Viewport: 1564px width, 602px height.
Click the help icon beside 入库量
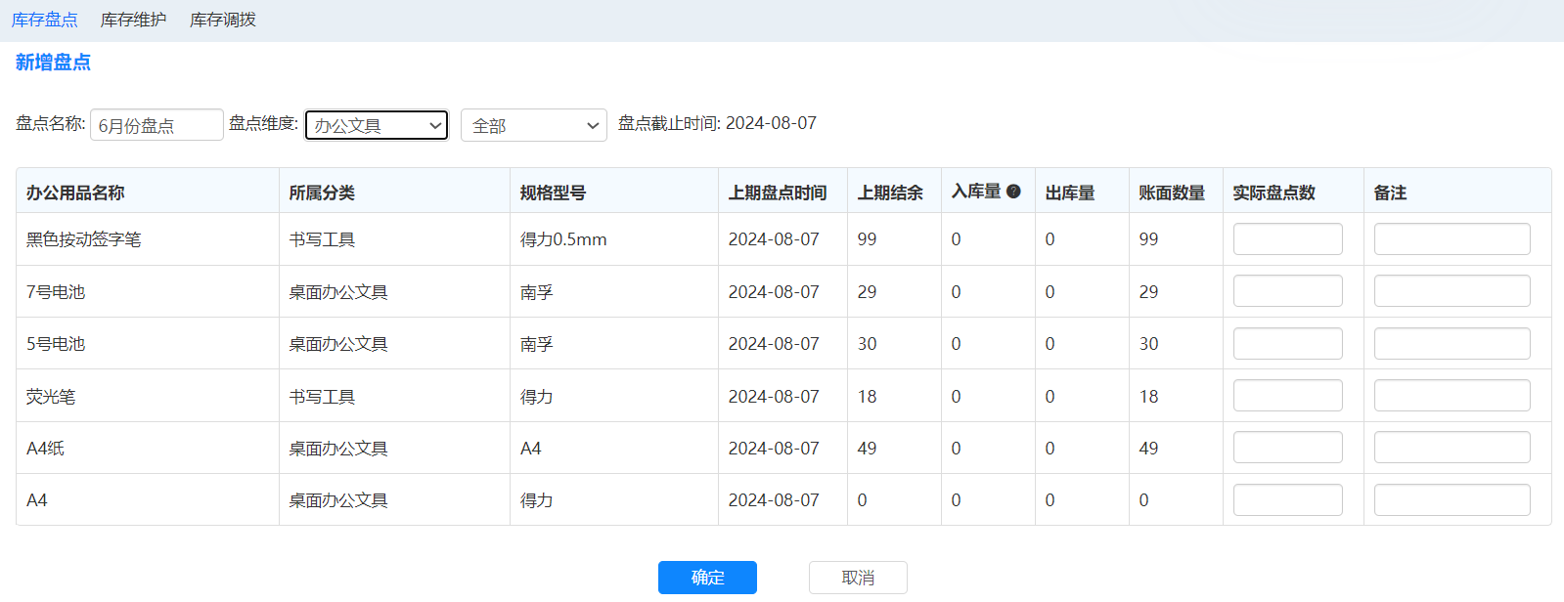coord(1013,192)
